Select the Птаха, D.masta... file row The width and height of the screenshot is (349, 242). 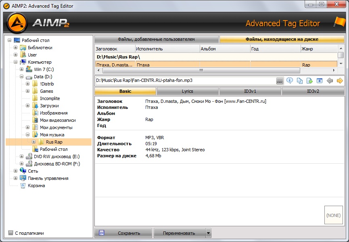coord(216,65)
